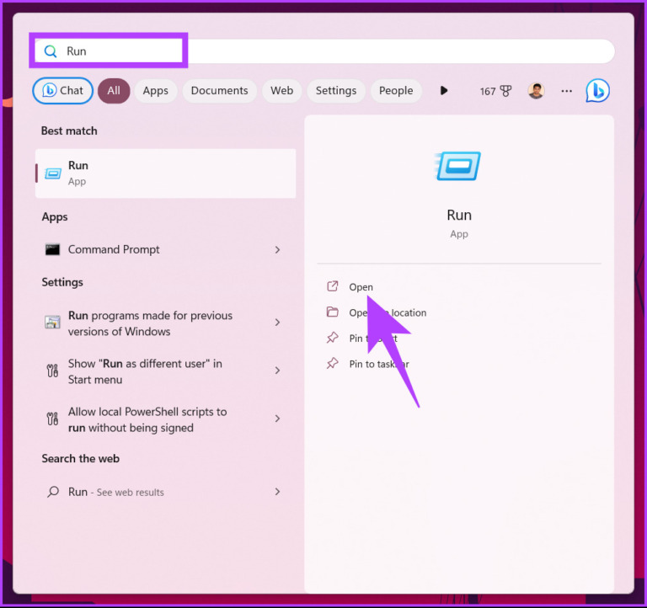Viewport: 647px width, 608px height.
Task: Click the Run title in preview pane
Action: [x=459, y=216]
